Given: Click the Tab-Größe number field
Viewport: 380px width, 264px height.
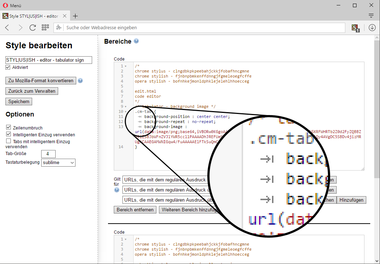Looking at the screenshot, I should pos(48,154).
